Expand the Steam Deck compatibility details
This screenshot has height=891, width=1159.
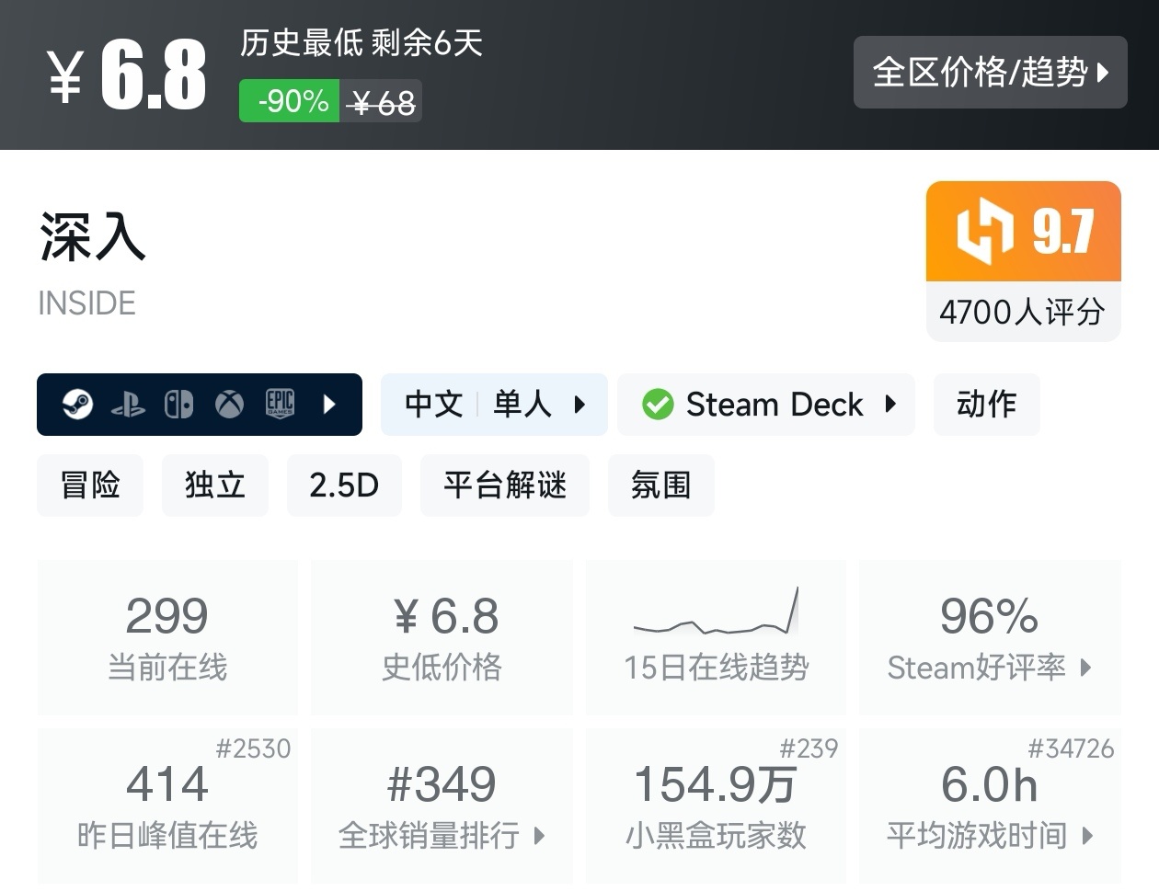click(x=889, y=405)
